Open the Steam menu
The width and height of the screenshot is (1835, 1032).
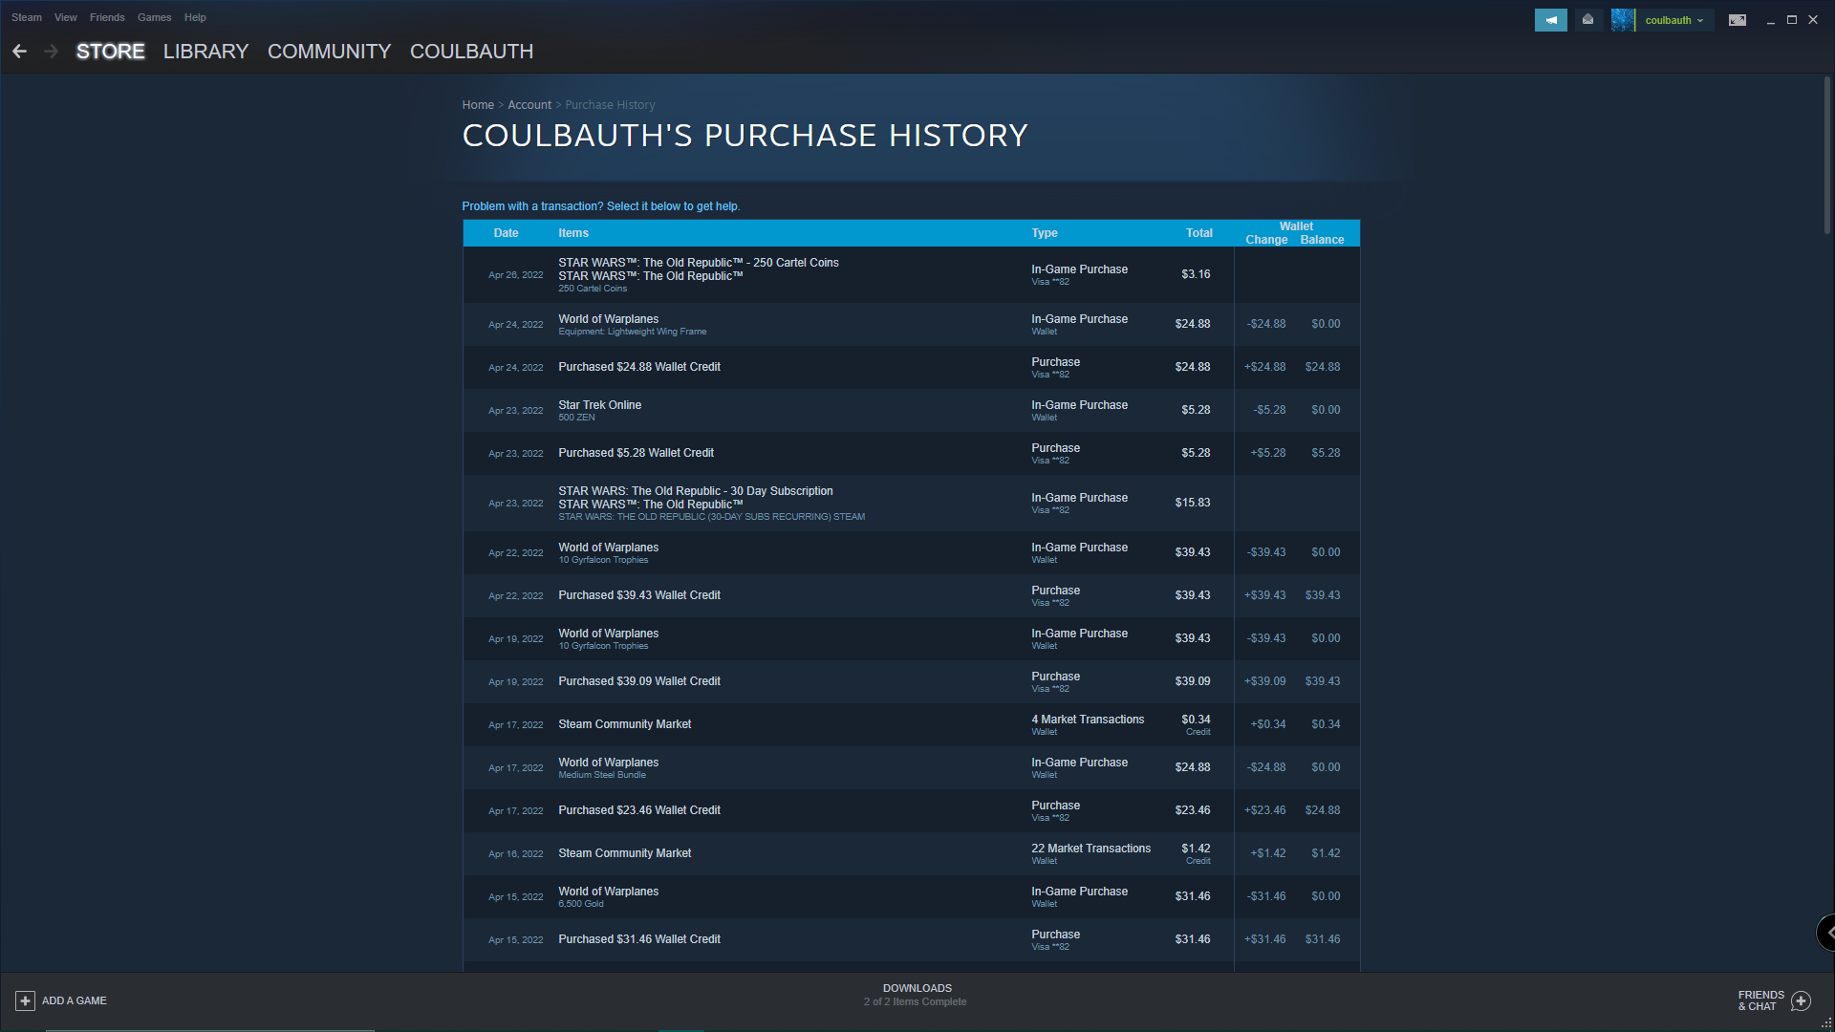(27, 17)
